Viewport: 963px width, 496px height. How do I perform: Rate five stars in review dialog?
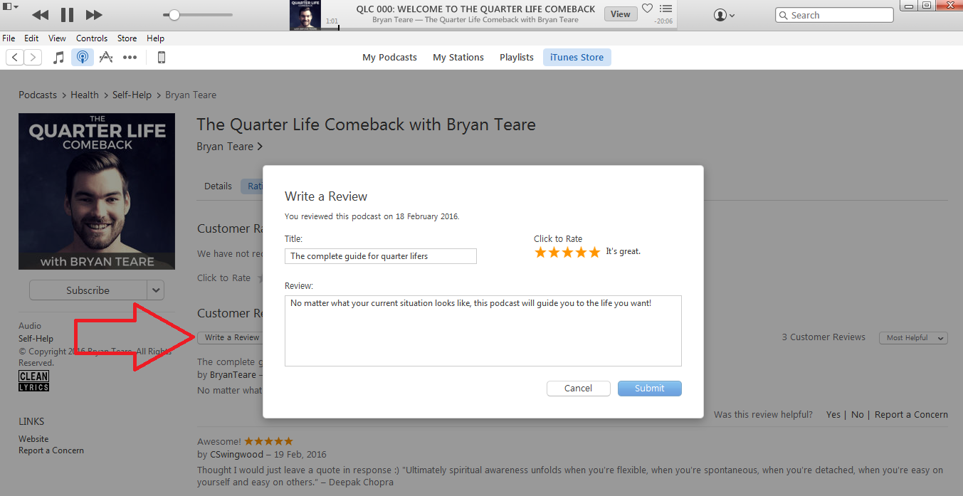594,252
